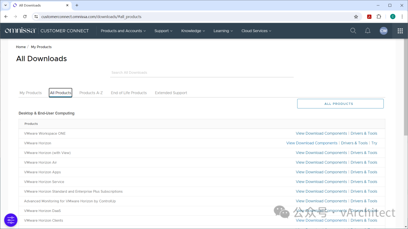Click the page vertical scrollbar thumb
This screenshot has height=229, width=408.
tap(406, 87)
